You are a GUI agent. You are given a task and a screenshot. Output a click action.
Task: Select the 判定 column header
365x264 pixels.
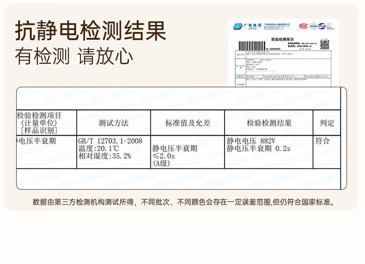click(327, 123)
